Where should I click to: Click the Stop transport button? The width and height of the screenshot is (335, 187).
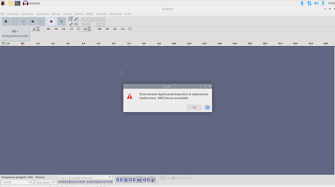click(x=23, y=21)
